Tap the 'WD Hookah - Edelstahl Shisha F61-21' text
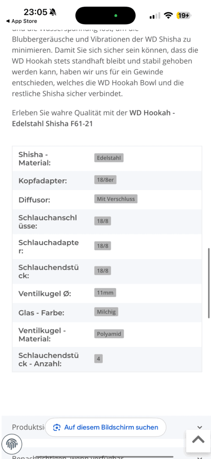This screenshot has height=459, width=211. click(x=94, y=118)
